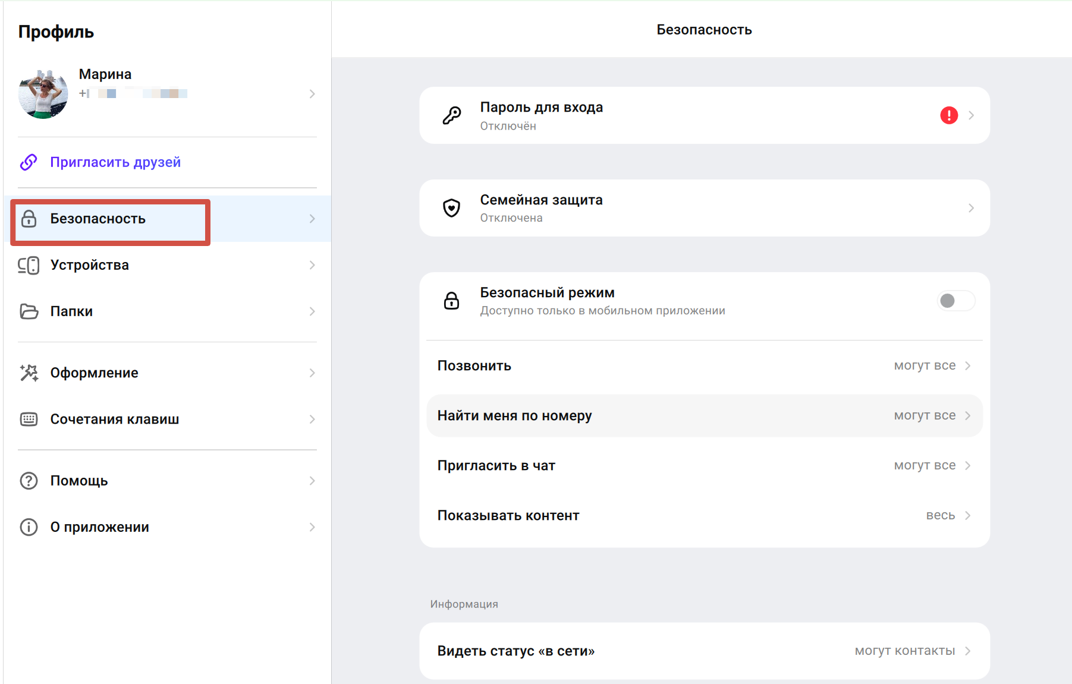Open the Помощь menu item
The height and width of the screenshot is (684, 1072).
[x=79, y=481]
